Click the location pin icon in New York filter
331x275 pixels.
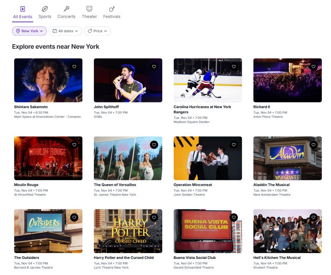[18, 31]
